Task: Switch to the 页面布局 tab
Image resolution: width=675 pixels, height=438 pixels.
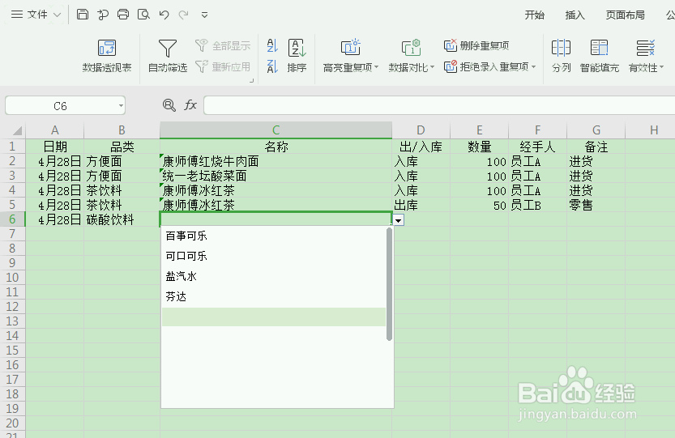Action: point(625,15)
